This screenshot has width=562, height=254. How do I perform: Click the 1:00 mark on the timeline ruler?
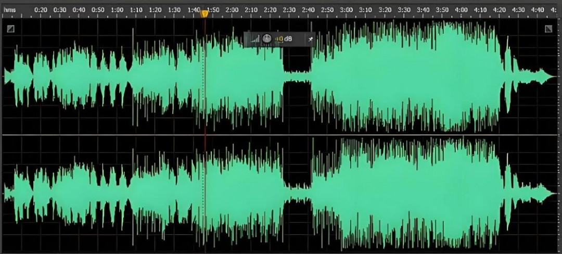click(x=118, y=10)
